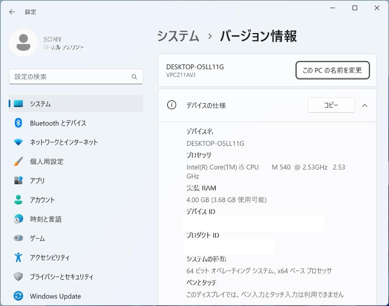
Task: Click the プロセッサ label
Action: tap(199, 155)
